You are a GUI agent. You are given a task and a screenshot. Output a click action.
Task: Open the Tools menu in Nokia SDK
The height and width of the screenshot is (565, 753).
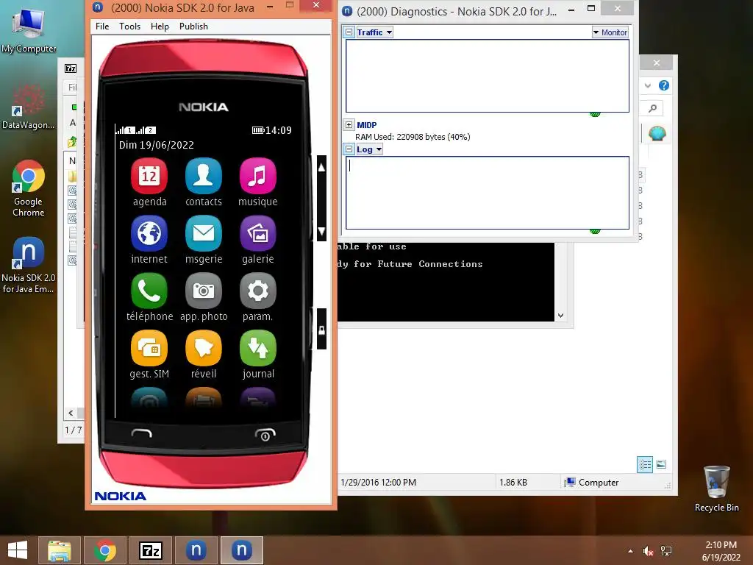click(x=129, y=26)
